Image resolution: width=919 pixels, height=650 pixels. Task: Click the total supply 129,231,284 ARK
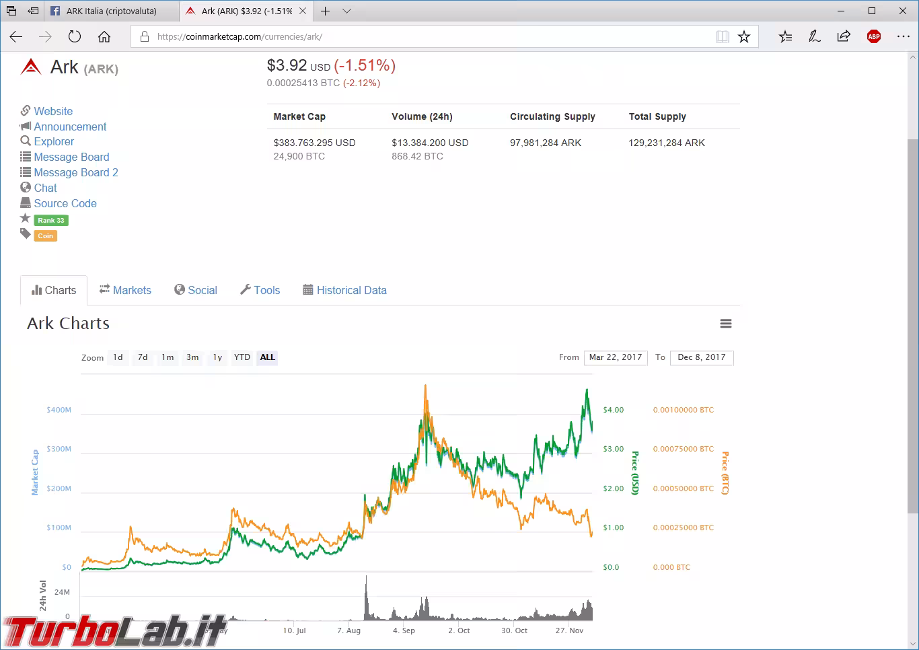[x=667, y=143]
